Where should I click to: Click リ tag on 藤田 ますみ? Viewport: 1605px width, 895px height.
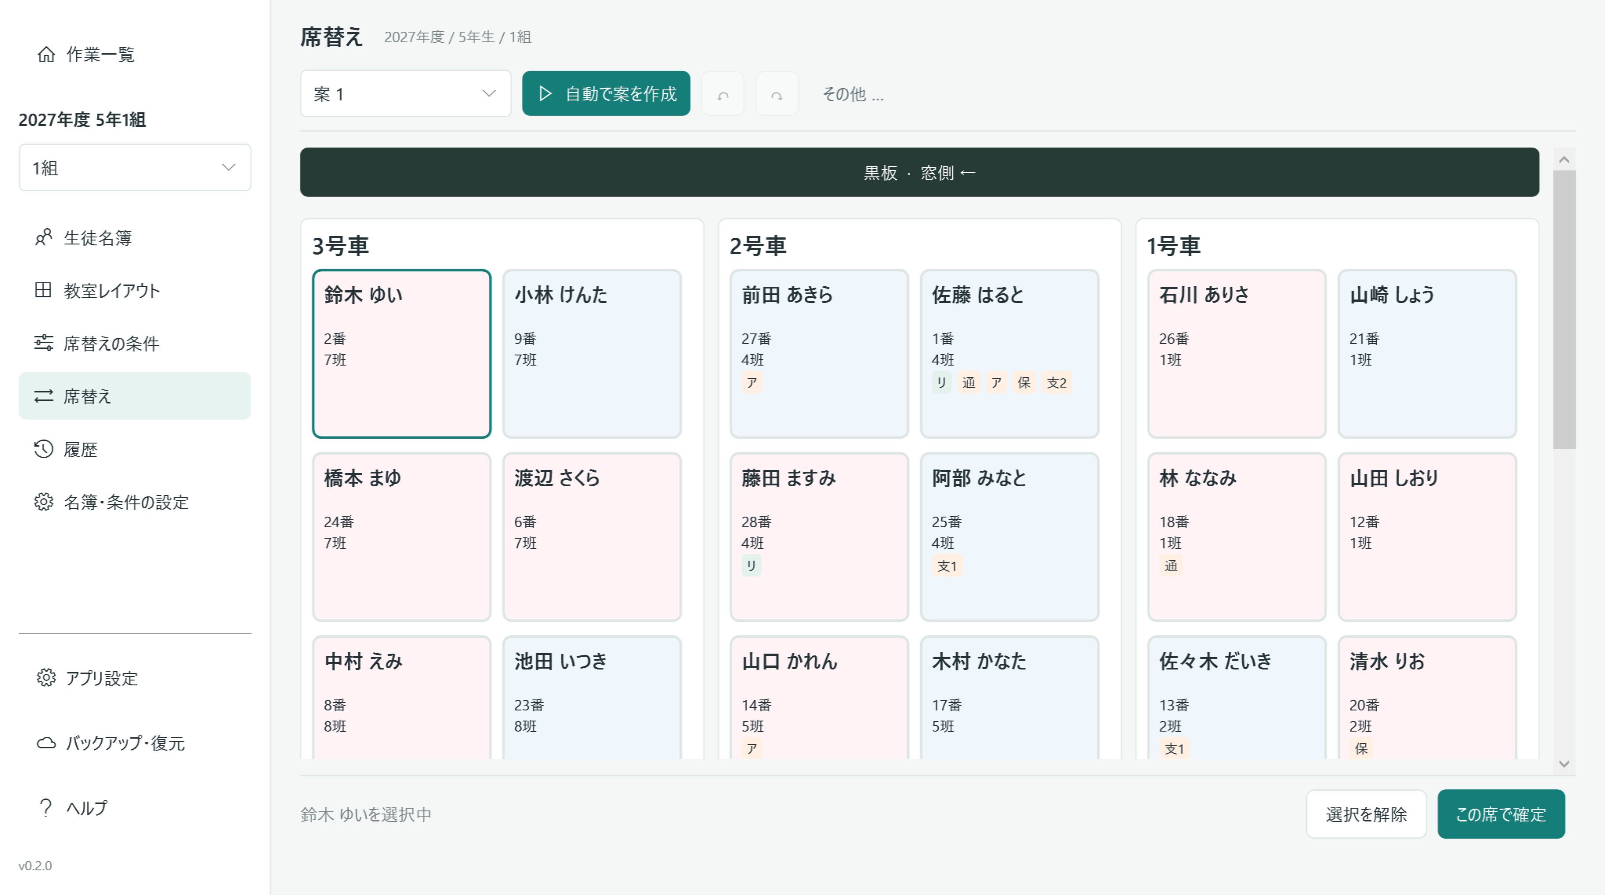coord(751,566)
